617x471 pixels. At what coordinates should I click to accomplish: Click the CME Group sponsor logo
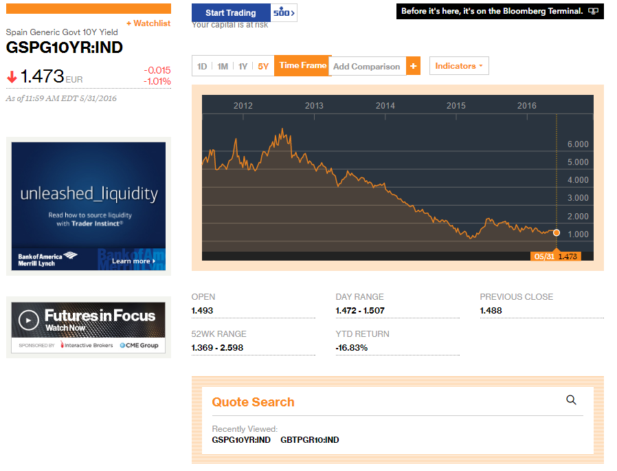click(x=139, y=345)
